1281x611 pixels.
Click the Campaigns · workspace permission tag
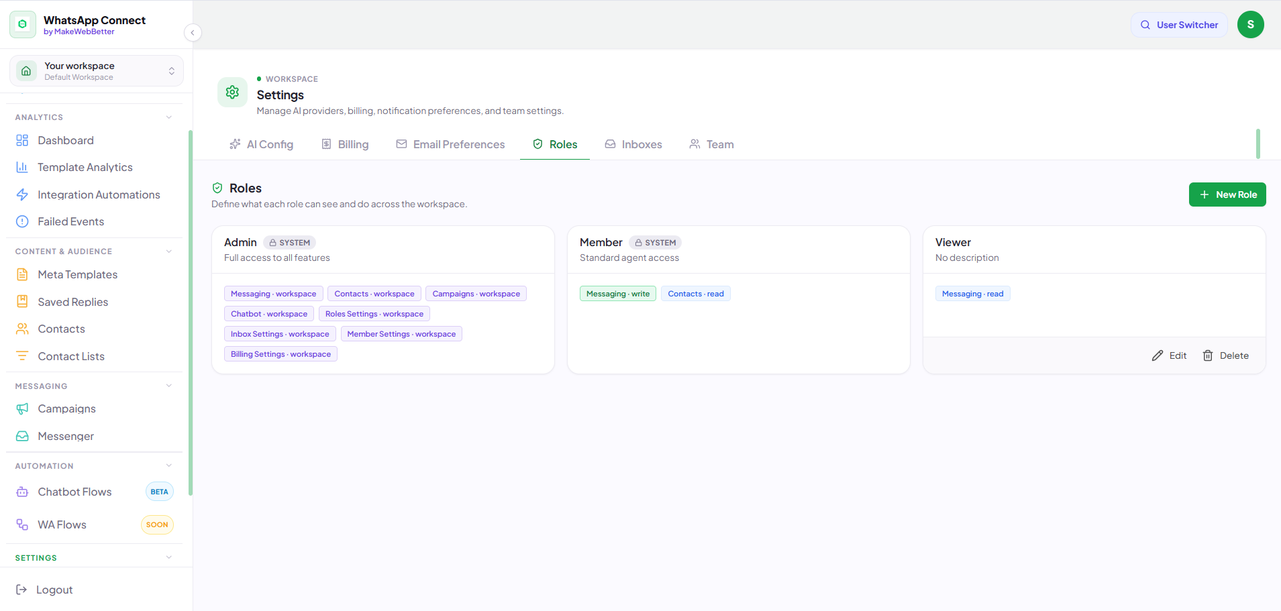tap(476, 294)
